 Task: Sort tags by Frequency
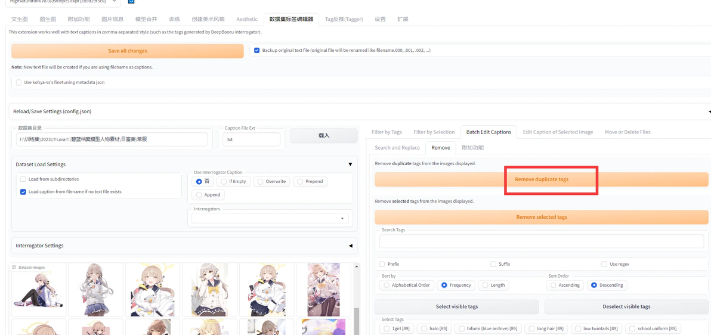pyautogui.click(x=444, y=285)
